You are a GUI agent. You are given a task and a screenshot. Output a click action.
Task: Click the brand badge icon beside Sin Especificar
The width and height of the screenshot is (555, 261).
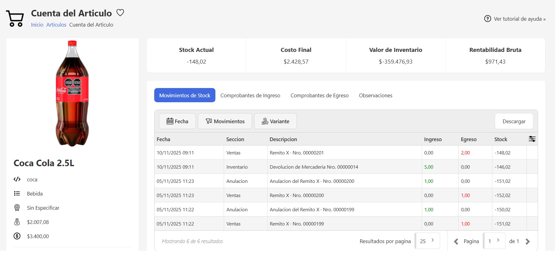[17, 208]
